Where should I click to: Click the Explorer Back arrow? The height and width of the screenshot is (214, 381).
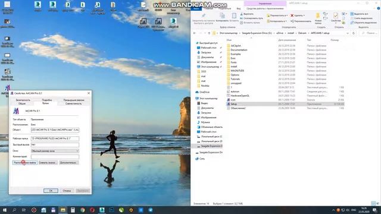click(x=195, y=33)
